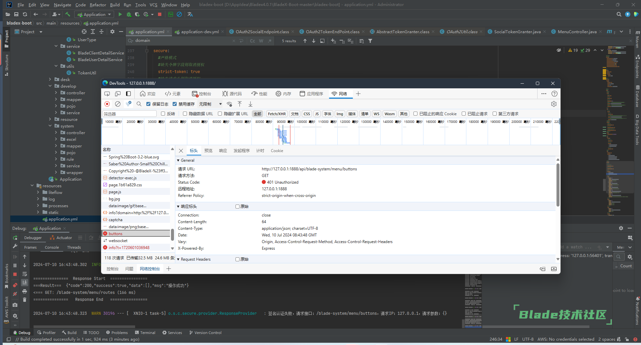Switch to application-dev.yml editor tab
The height and width of the screenshot is (345, 641).
coord(200,32)
